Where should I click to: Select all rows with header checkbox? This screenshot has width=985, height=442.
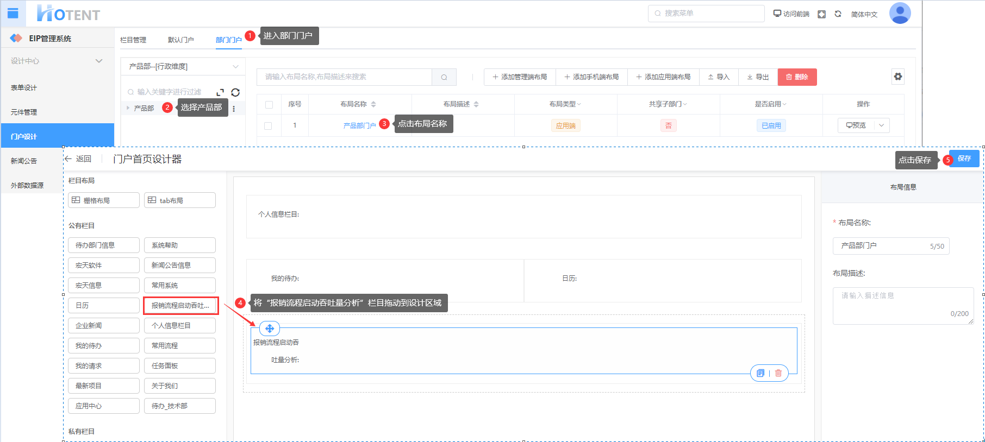click(269, 105)
